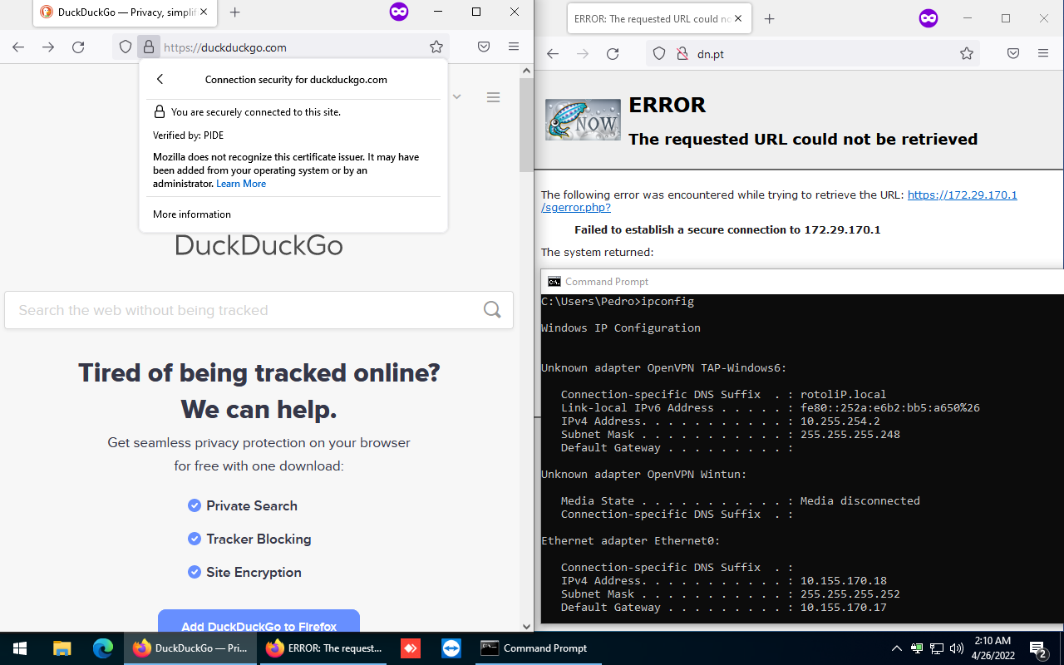Click the DuckDuckGo search input field
Image resolution: width=1064 pixels, height=665 pixels.
coord(249,309)
